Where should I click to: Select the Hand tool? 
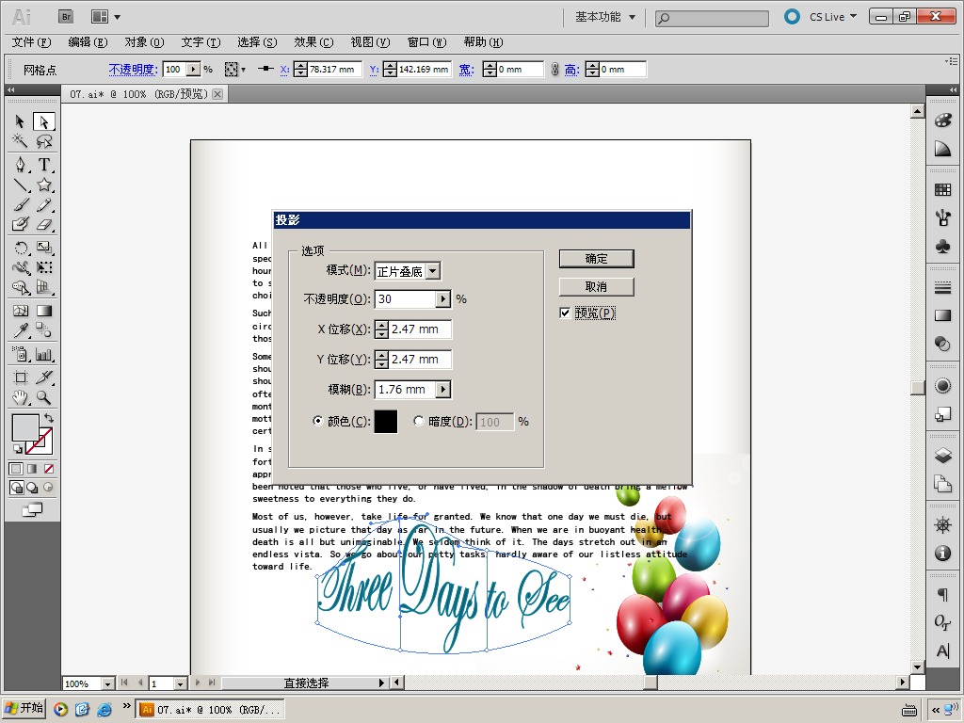[x=20, y=397]
